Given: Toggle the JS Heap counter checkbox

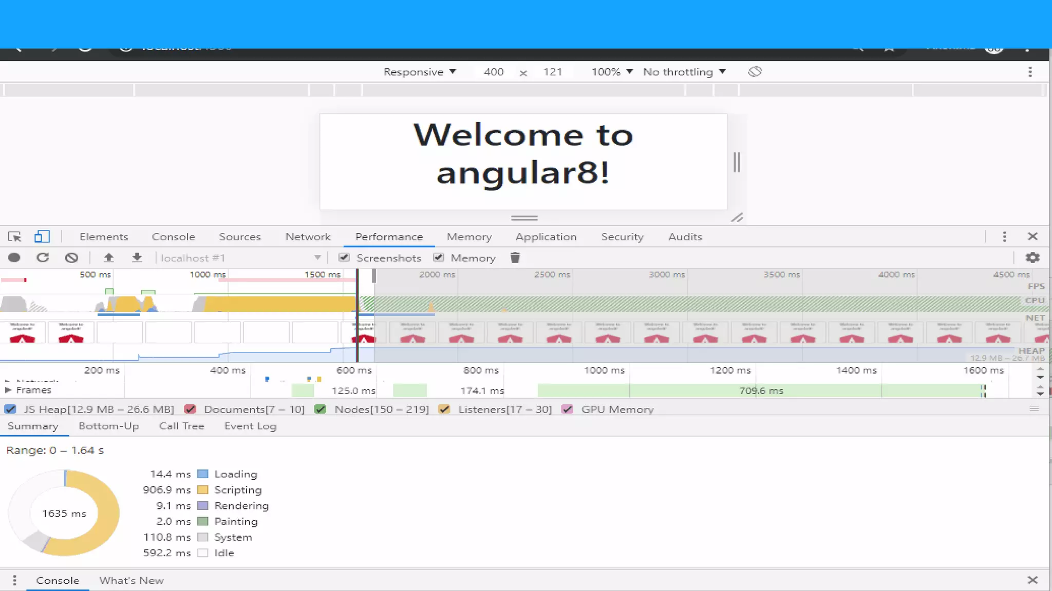Looking at the screenshot, I should point(10,409).
